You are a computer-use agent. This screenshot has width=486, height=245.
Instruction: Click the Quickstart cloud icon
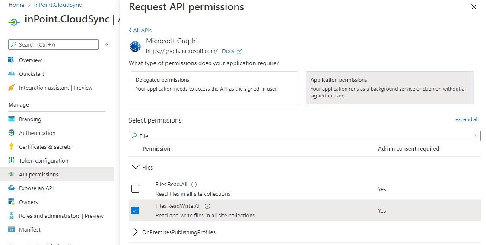pos(11,74)
